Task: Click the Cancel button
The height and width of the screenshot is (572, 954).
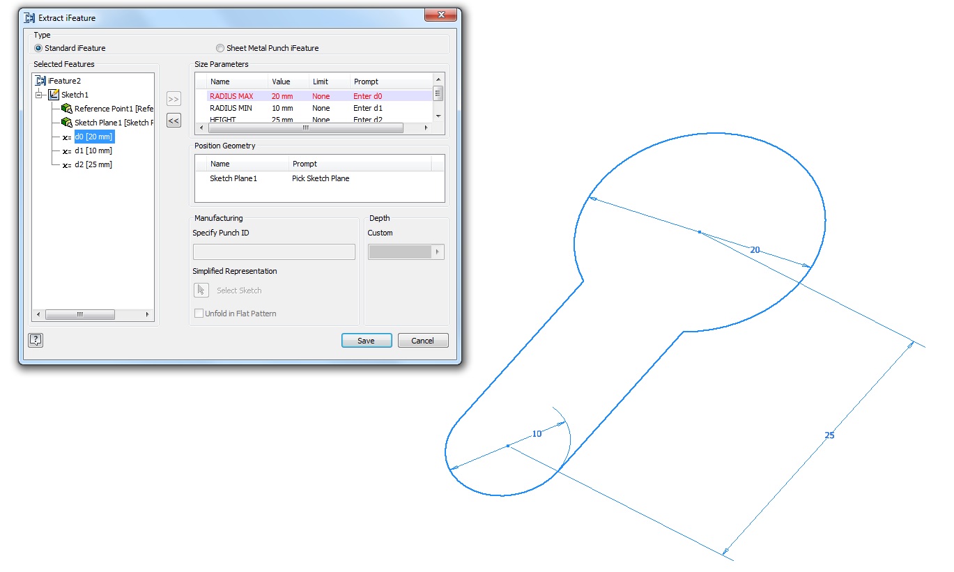Action: click(423, 341)
